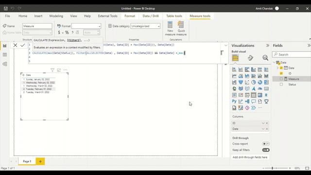Select the decomposition tree visual
The height and width of the screenshot is (175, 311).
pos(247,102)
